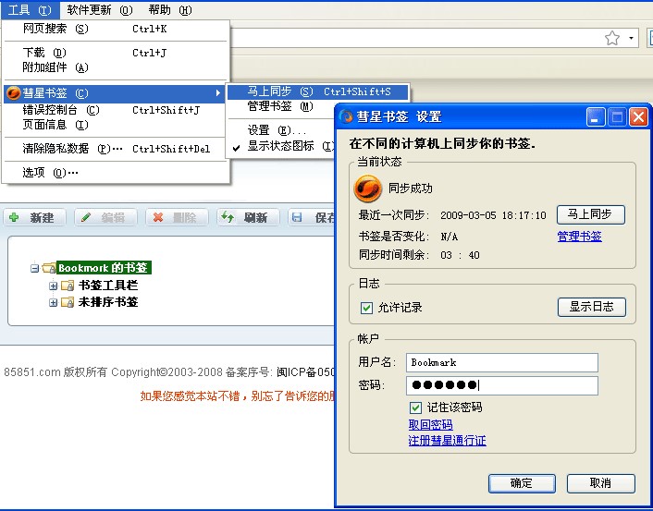
Task: Choose 附加组件 menu entry
Action: (116, 67)
